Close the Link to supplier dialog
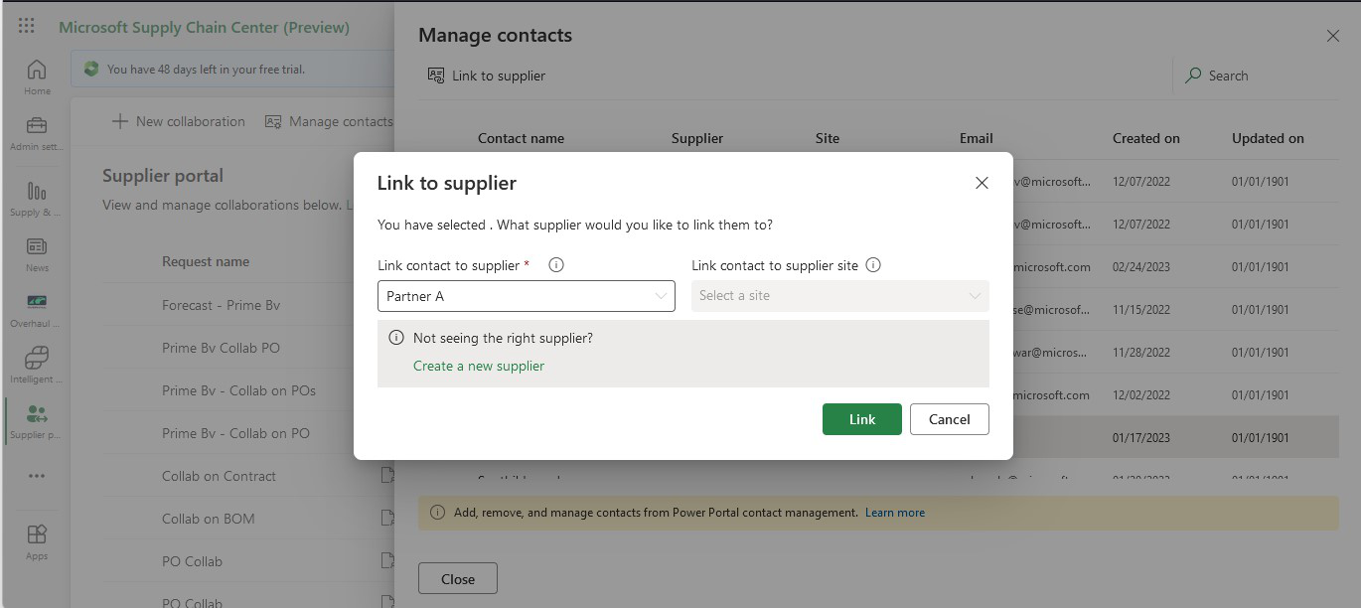The height and width of the screenshot is (608, 1361). tap(982, 183)
